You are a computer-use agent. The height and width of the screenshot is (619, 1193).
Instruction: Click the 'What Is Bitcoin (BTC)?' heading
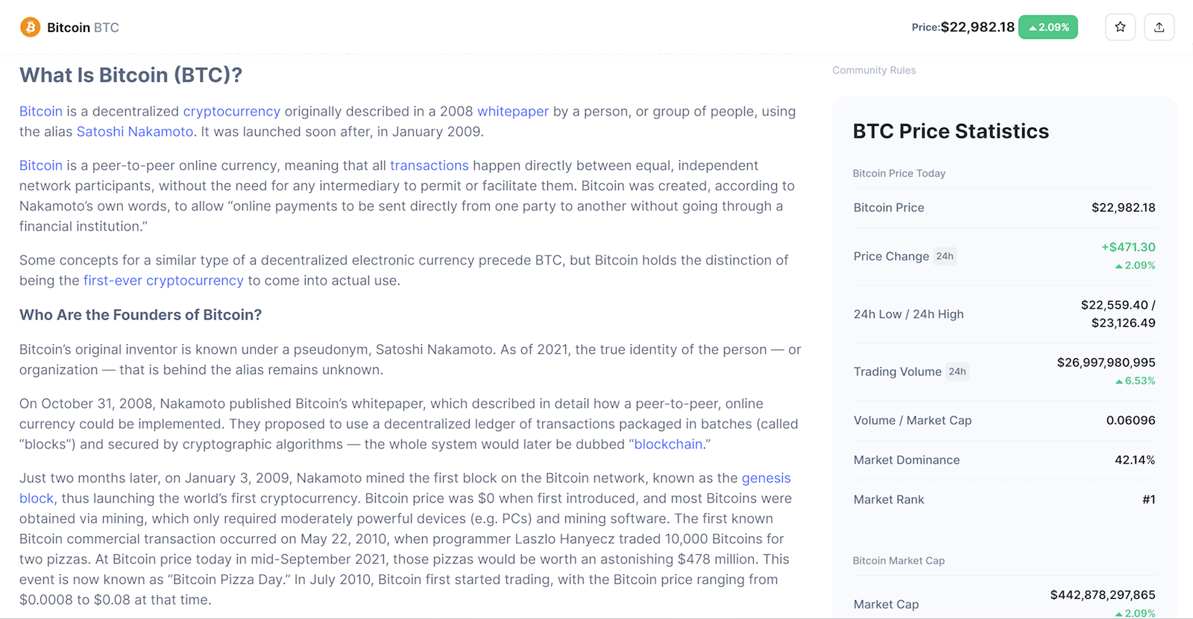point(131,75)
